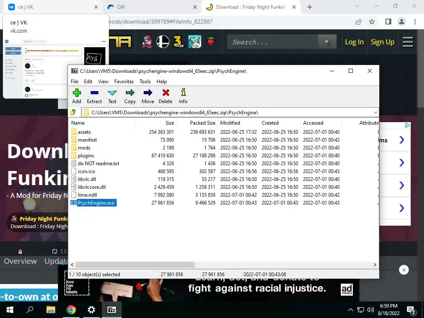This screenshot has width=424, height=318.
Task: Switch to the ce | VK browser tab
Action: (53, 7)
